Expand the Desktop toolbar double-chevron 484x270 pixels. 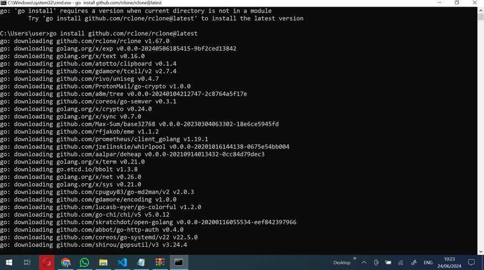point(355,258)
